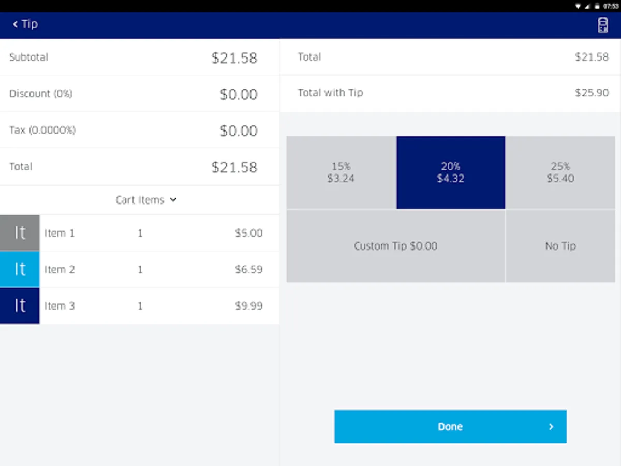
Task: Choose the No Tip option
Action: [560, 246]
